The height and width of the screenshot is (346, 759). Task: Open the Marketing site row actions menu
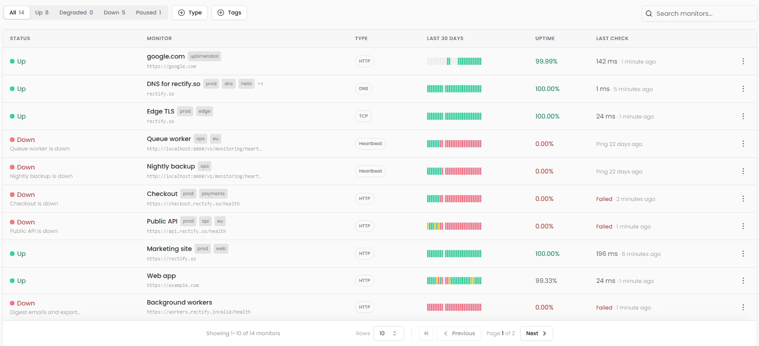(743, 254)
